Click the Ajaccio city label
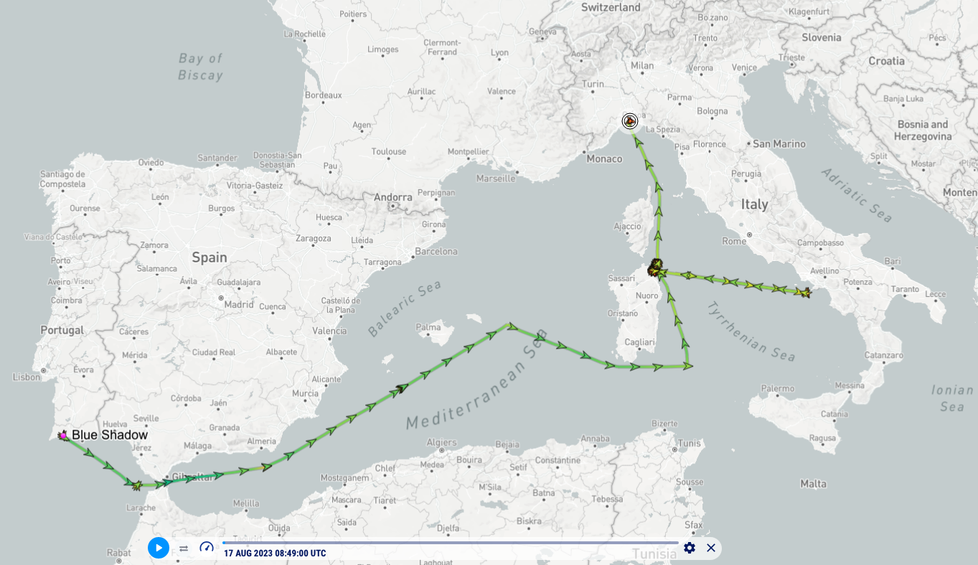978x565 pixels. 627,227
